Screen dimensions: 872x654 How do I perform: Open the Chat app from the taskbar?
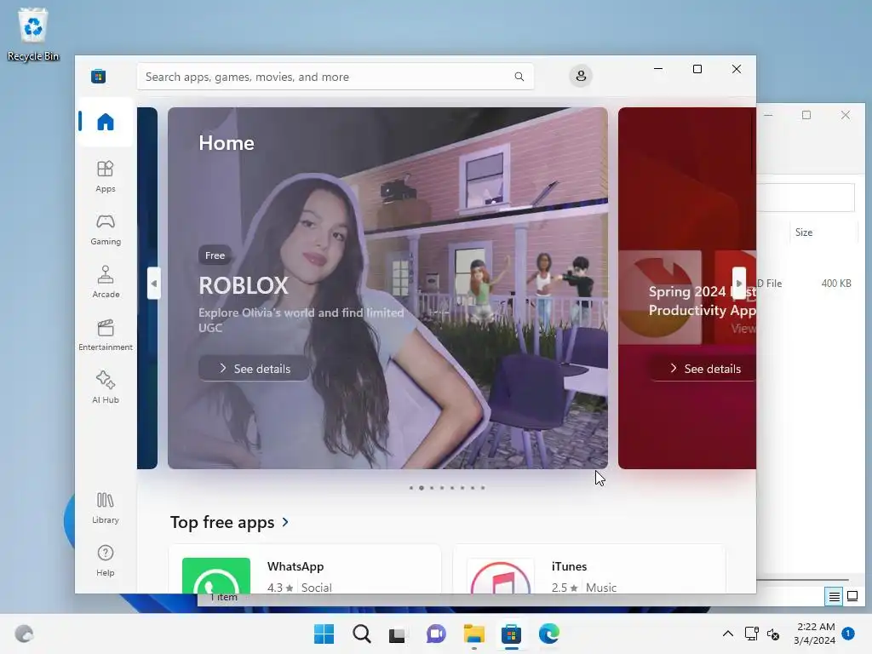tap(436, 634)
